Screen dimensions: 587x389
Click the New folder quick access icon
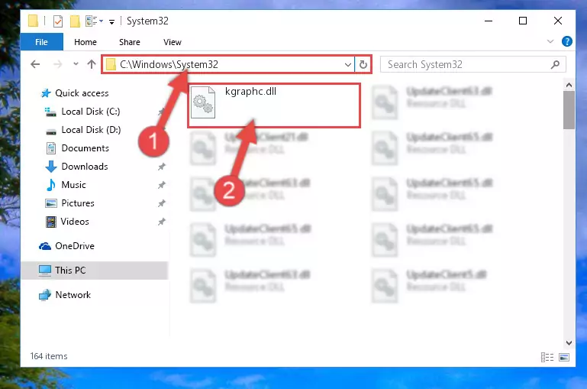[x=75, y=21]
